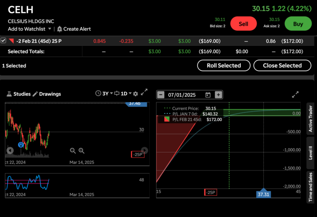Open the Active Trader side tab
The width and height of the screenshot is (317, 217).
tap(310, 119)
